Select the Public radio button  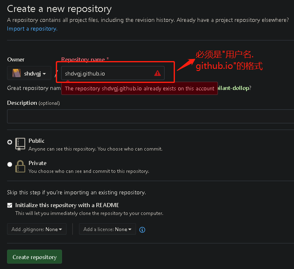click(10, 142)
